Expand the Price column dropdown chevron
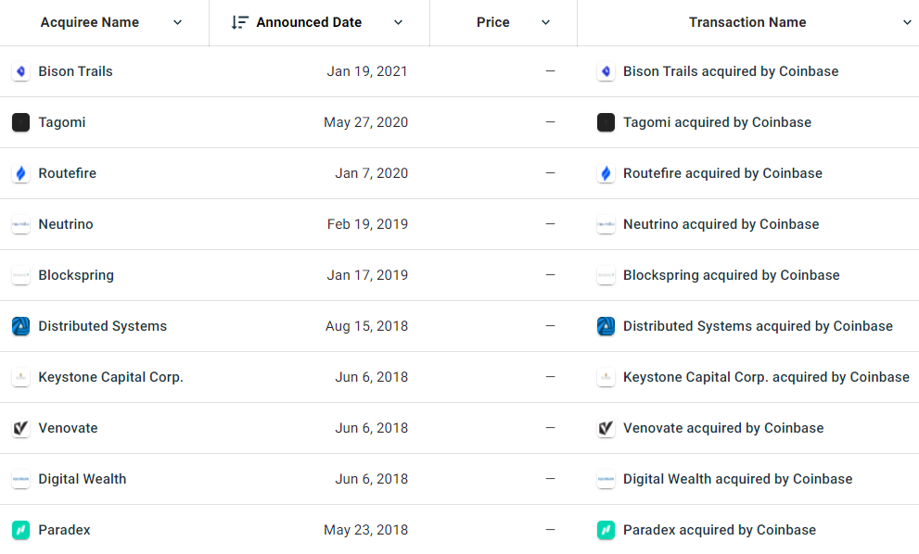This screenshot has height=554, width=919. click(545, 22)
